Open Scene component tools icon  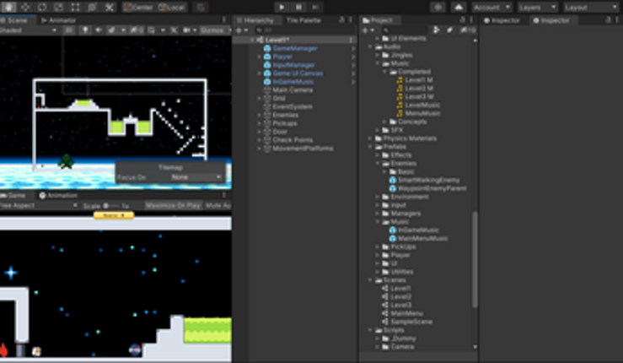[174, 30]
